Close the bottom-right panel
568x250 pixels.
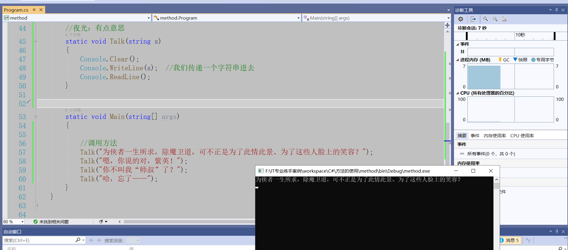pos(563,232)
